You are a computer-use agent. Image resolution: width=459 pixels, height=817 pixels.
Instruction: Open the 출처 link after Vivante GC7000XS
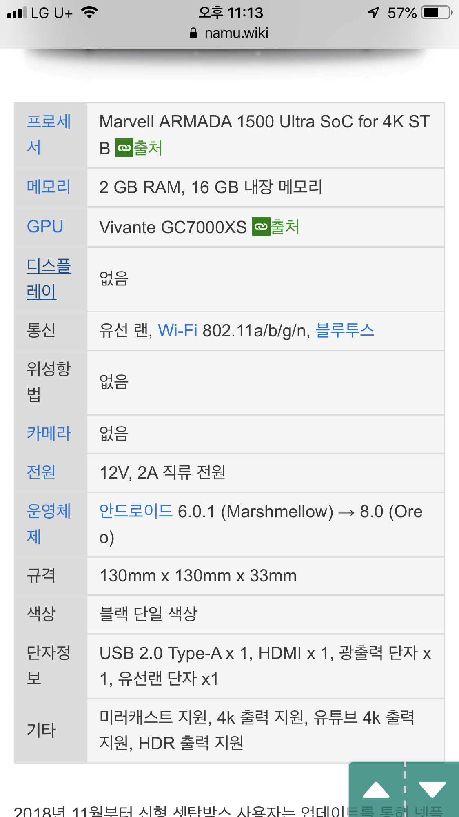(285, 227)
